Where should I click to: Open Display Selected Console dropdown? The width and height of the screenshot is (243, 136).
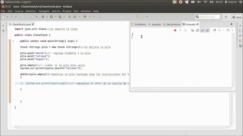coord(224,30)
